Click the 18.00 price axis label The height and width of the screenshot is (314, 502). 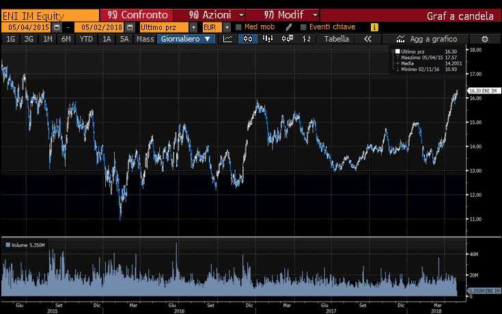point(475,50)
